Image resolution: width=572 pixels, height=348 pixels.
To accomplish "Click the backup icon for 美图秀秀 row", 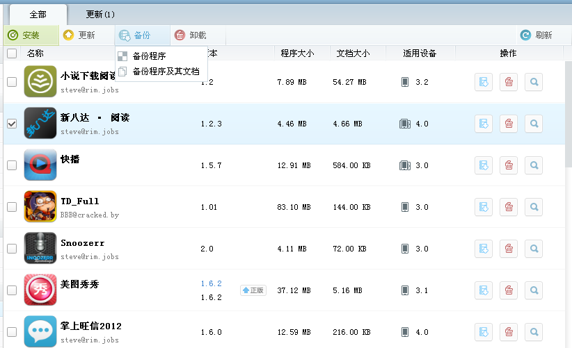I will pos(484,290).
